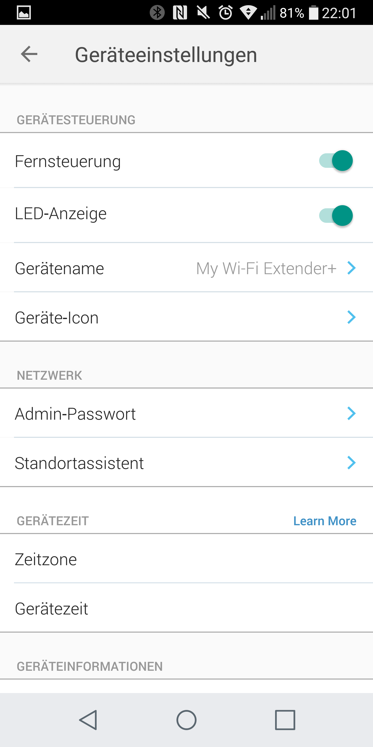
Task: Open Standortassistent chevron arrow
Action: click(x=351, y=462)
